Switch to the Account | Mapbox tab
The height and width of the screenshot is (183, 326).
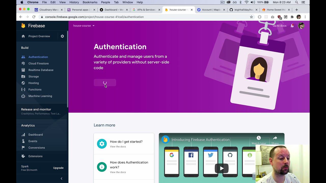pos(211,10)
